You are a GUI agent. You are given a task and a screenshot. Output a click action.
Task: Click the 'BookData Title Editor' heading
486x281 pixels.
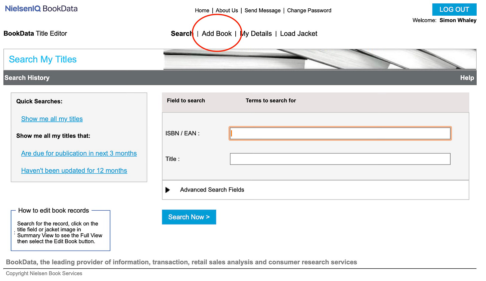coord(35,34)
